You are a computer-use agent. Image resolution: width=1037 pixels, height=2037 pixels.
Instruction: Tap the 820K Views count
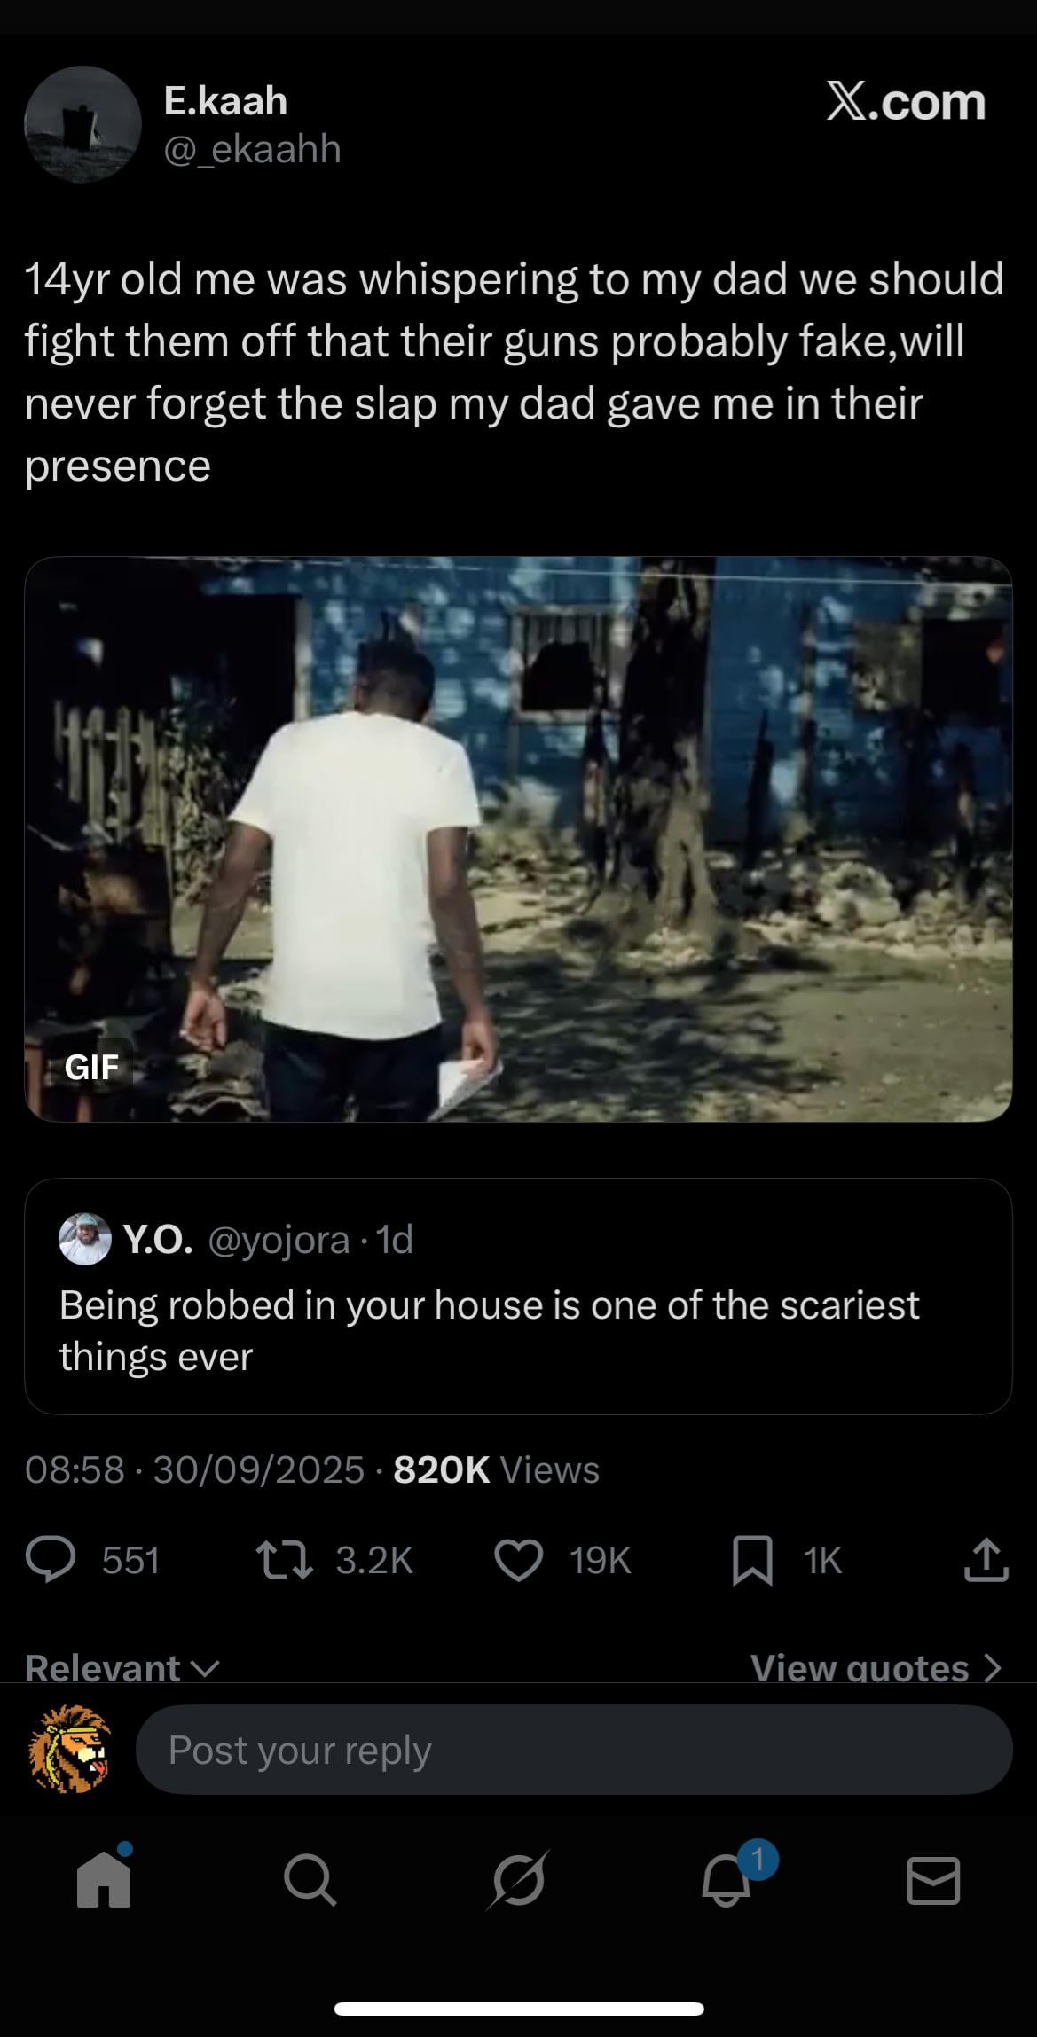click(496, 1469)
